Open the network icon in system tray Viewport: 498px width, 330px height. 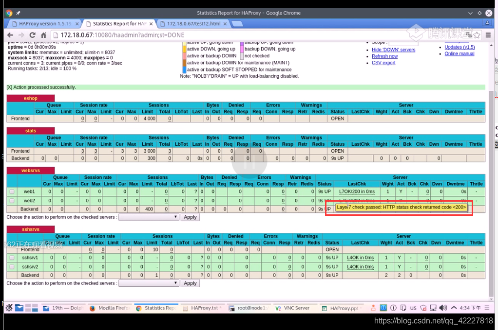click(433, 308)
